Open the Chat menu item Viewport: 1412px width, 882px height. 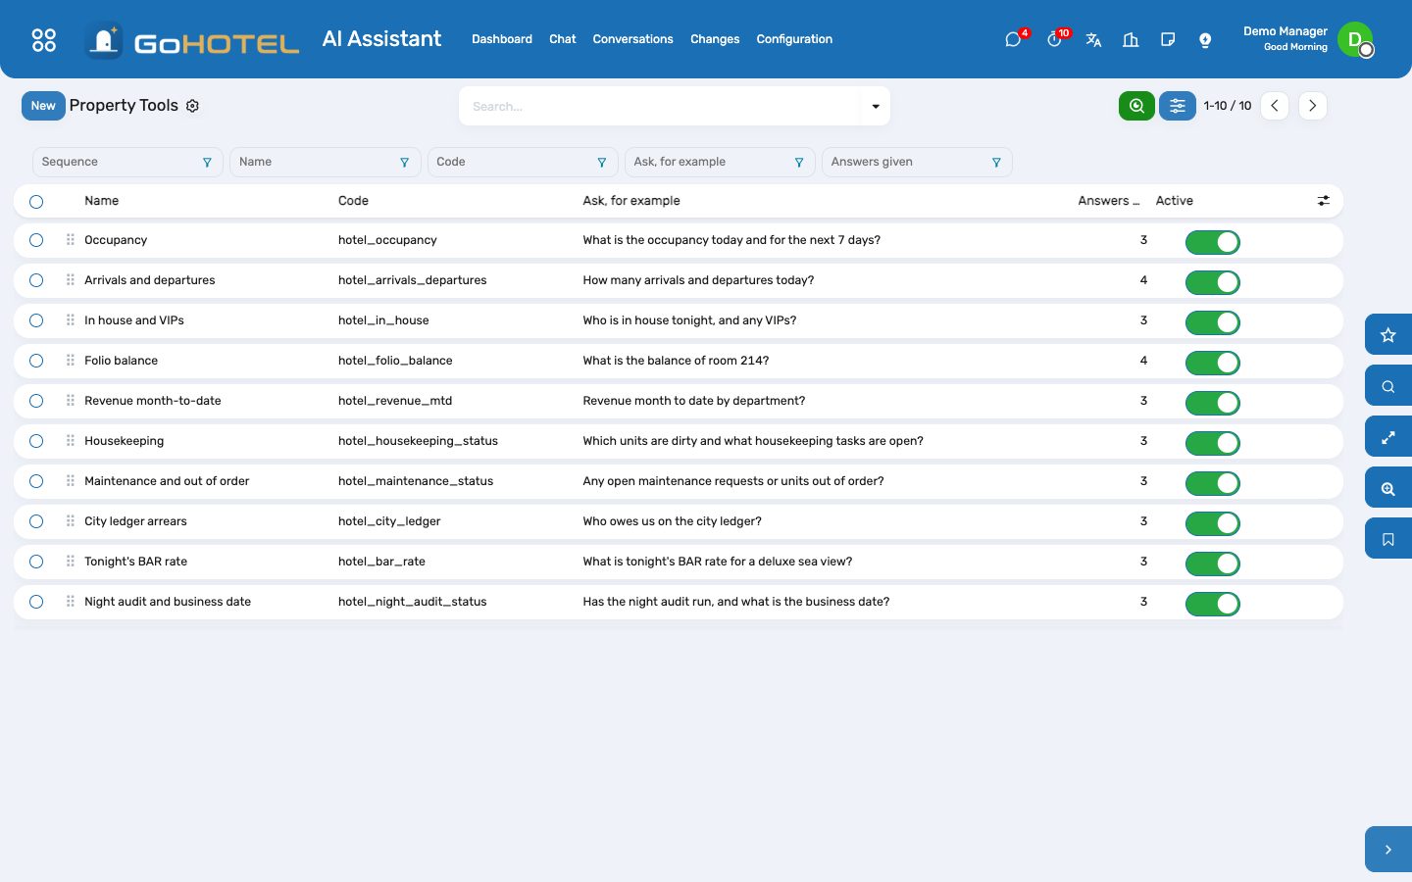563,39
